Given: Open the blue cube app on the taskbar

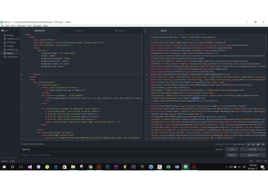Looking at the screenshot, I should (39, 167).
